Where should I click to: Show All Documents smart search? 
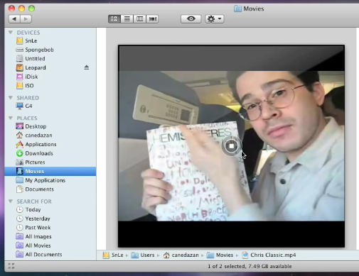[x=50, y=255]
